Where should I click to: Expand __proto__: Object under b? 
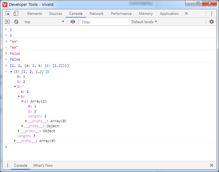(22, 126)
